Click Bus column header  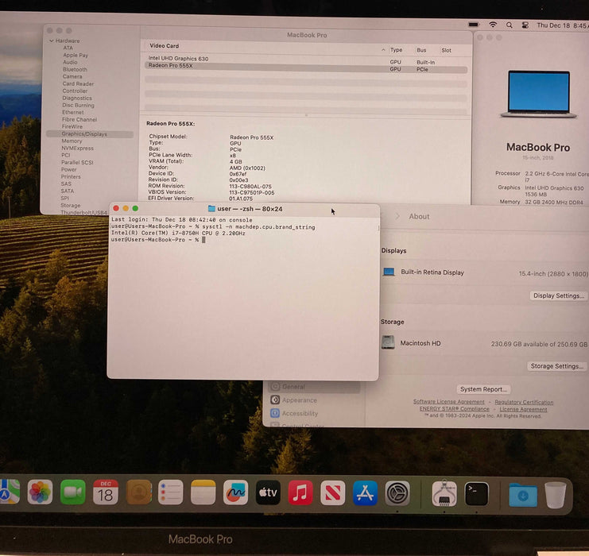421,50
